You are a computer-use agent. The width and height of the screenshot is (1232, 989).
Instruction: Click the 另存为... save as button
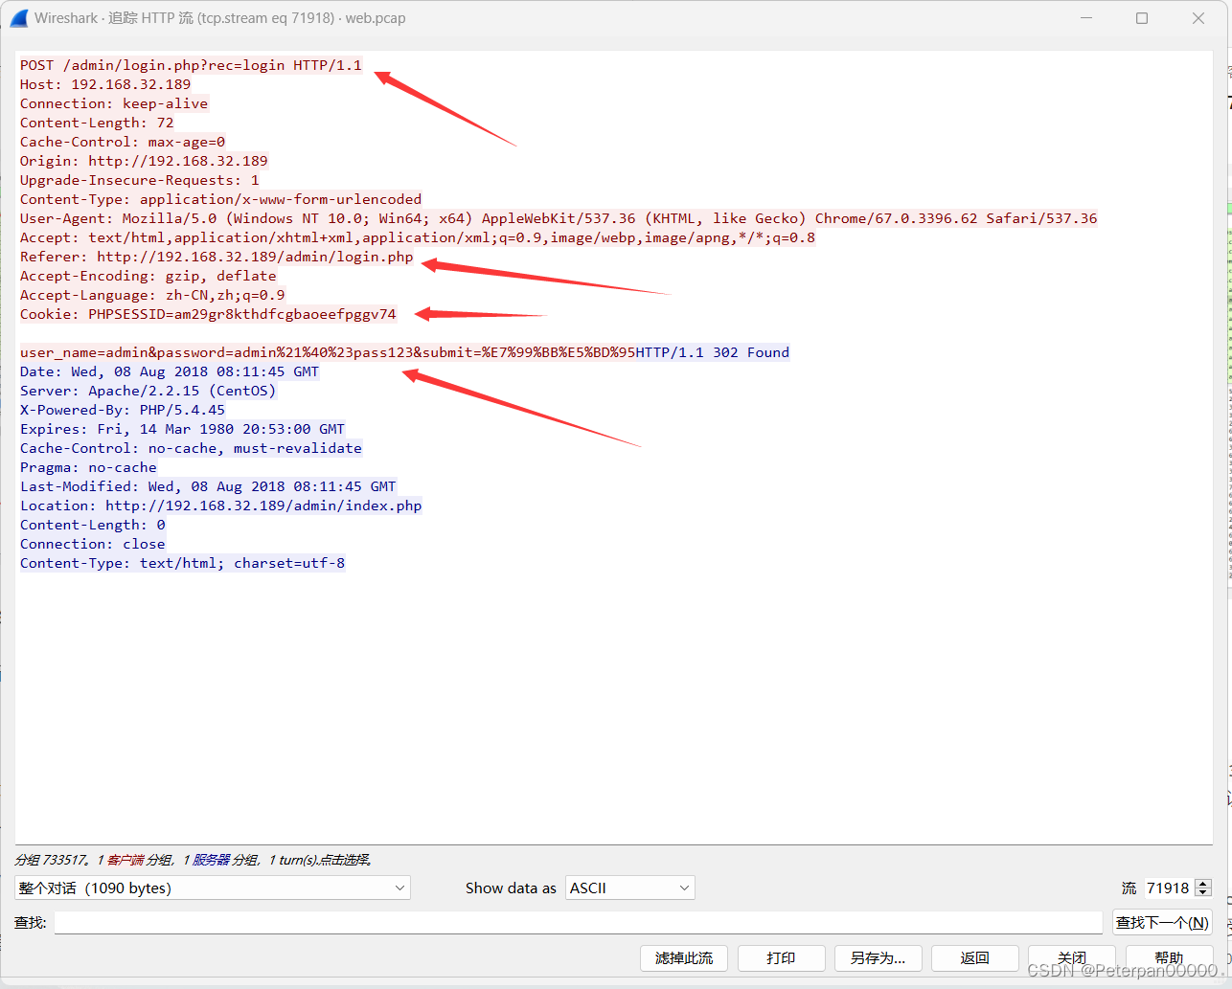(x=878, y=957)
